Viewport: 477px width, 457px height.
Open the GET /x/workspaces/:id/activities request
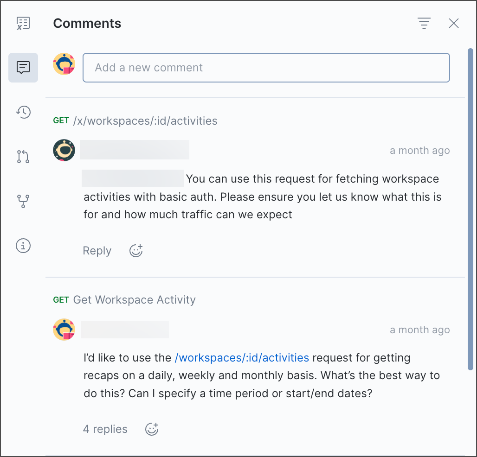tap(145, 121)
